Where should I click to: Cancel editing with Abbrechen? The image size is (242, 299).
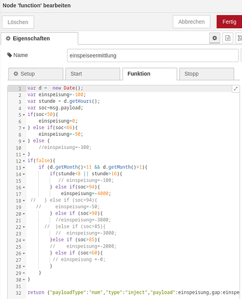191,22
